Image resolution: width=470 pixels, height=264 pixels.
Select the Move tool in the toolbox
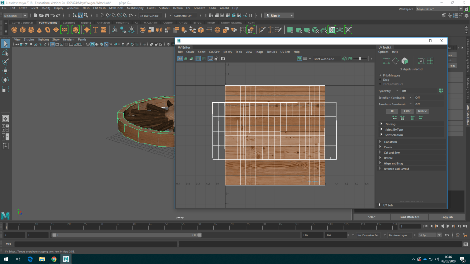coord(6,71)
